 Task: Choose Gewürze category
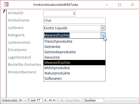pyautogui.click(x=74, y=57)
